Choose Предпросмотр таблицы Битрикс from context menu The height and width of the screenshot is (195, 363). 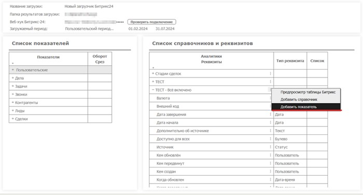click(x=306, y=92)
